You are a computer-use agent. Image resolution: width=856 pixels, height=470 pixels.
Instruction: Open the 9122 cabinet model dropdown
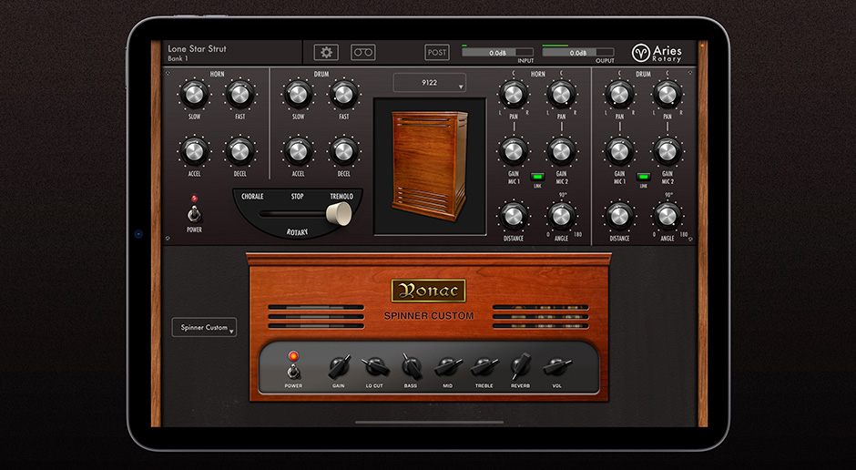point(429,83)
